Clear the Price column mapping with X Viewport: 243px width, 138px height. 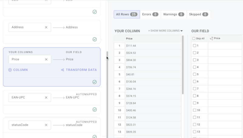point(46,59)
